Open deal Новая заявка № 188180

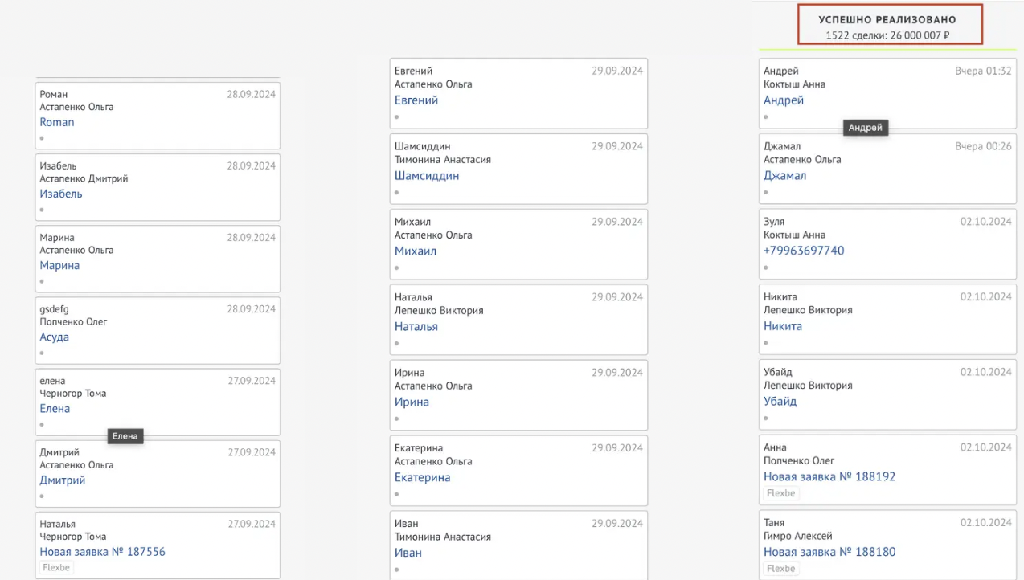click(x=829, y=552)
